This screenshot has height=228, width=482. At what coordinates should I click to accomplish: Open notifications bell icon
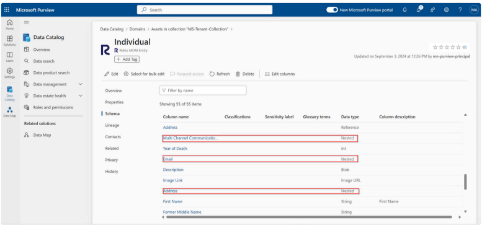(405, 10)
